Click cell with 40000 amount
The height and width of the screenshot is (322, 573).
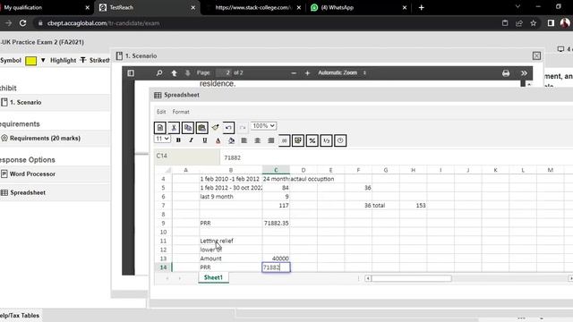(x=276, y=258)
